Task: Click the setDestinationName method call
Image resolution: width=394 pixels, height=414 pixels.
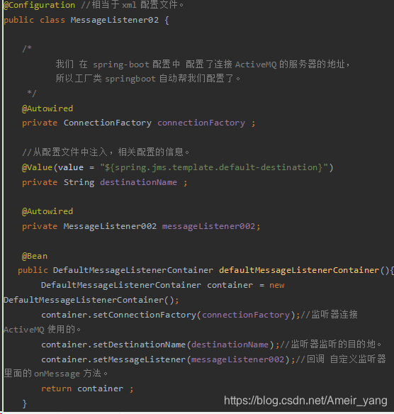Action: [139, 345]
